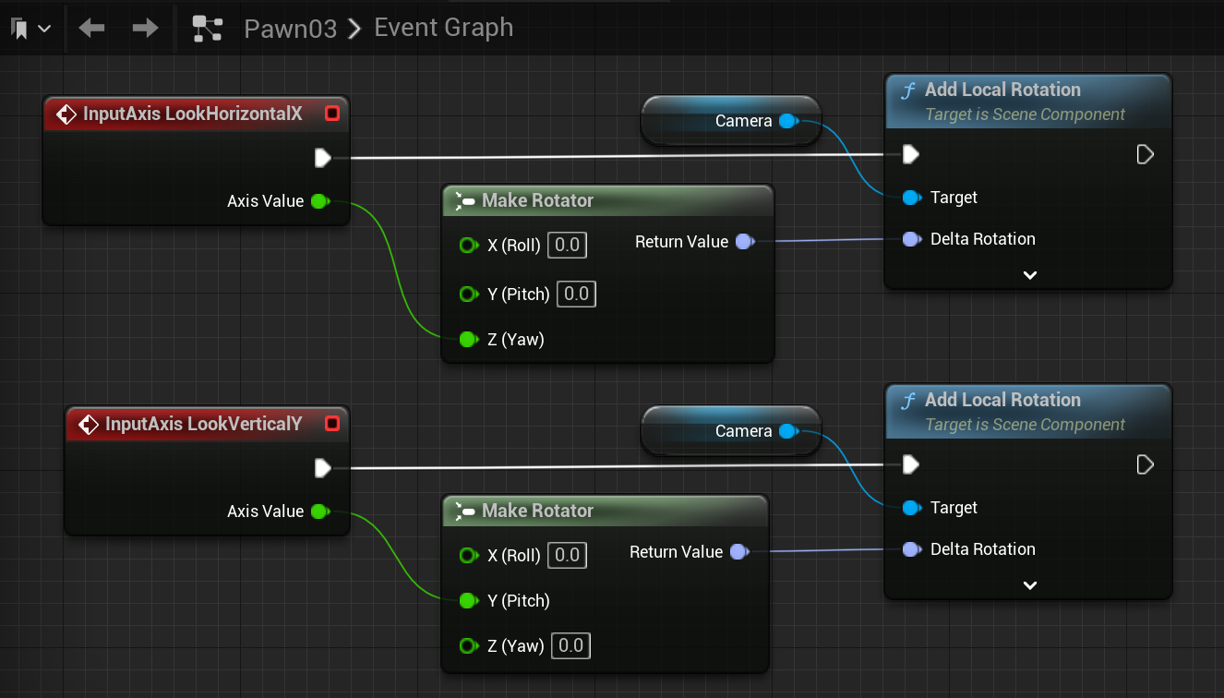Click Z (Yaw) pin on lower Make Rotator
Viewport: 1224px width, 698px height.
click(468, 646)
